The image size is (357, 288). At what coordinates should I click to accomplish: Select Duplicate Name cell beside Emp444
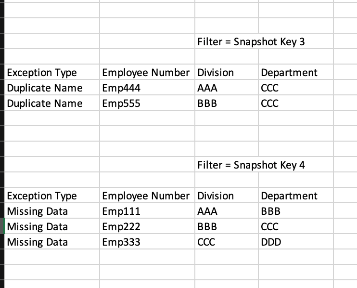pyautogui.click(x=51, y=88)
